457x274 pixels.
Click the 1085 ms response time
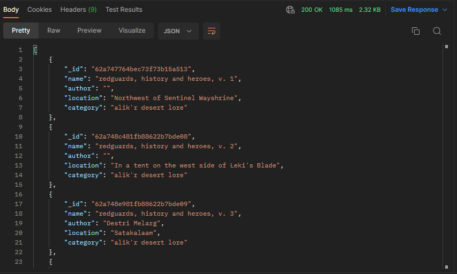[341, 10]
